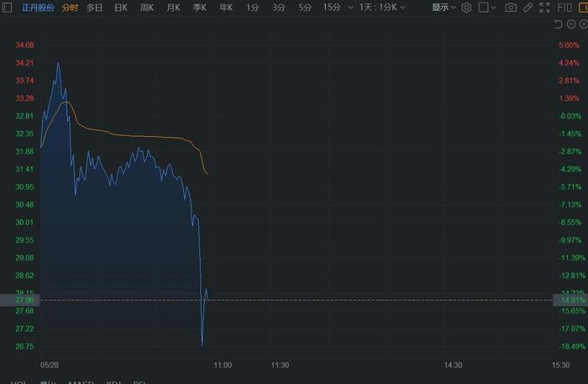Open the 1天:1分K range dropdown
Image resolution: width=588 pixels, height=384 pixels.
coord(382,8)
